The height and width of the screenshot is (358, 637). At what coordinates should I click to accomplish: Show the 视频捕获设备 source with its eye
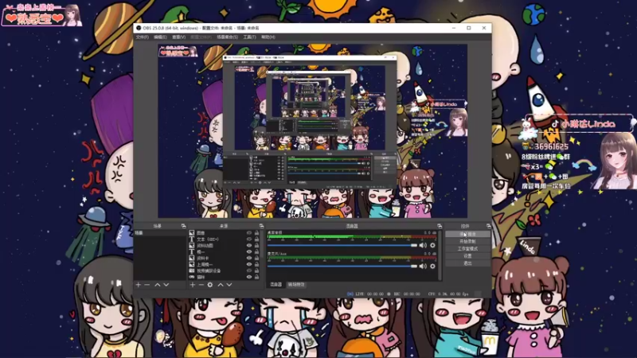249,270
